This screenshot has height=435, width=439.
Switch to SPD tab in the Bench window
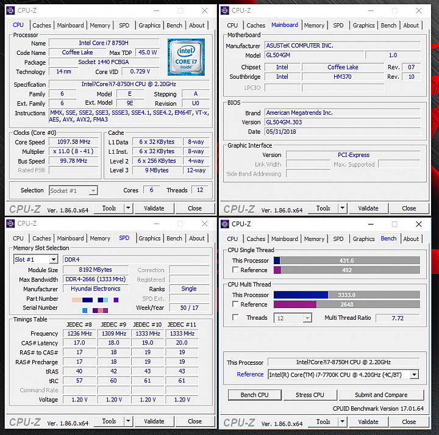(x=338, y=239)
